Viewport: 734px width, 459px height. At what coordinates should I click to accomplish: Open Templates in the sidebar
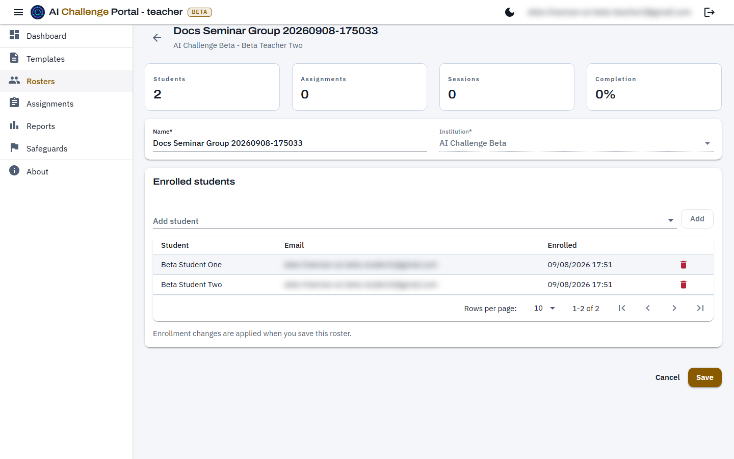pyautogui.click(x=66, y=59)
